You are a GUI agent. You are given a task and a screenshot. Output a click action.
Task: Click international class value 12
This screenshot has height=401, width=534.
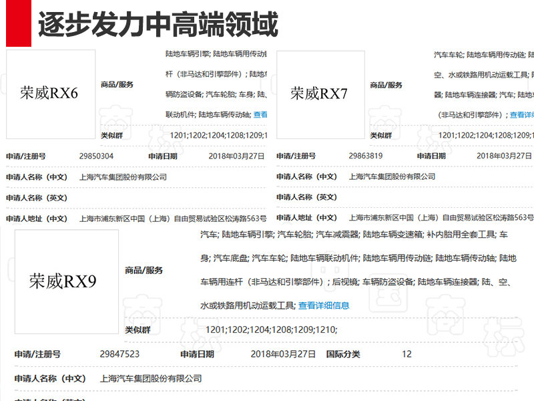click(407, 354)
